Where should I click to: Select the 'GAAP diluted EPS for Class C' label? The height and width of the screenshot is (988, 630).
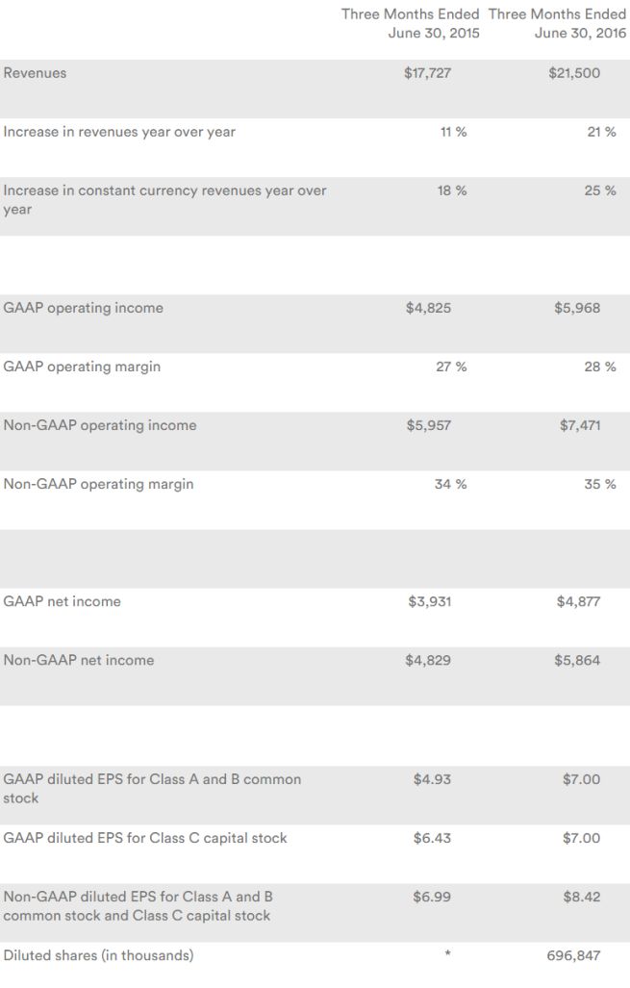point(145,838)
